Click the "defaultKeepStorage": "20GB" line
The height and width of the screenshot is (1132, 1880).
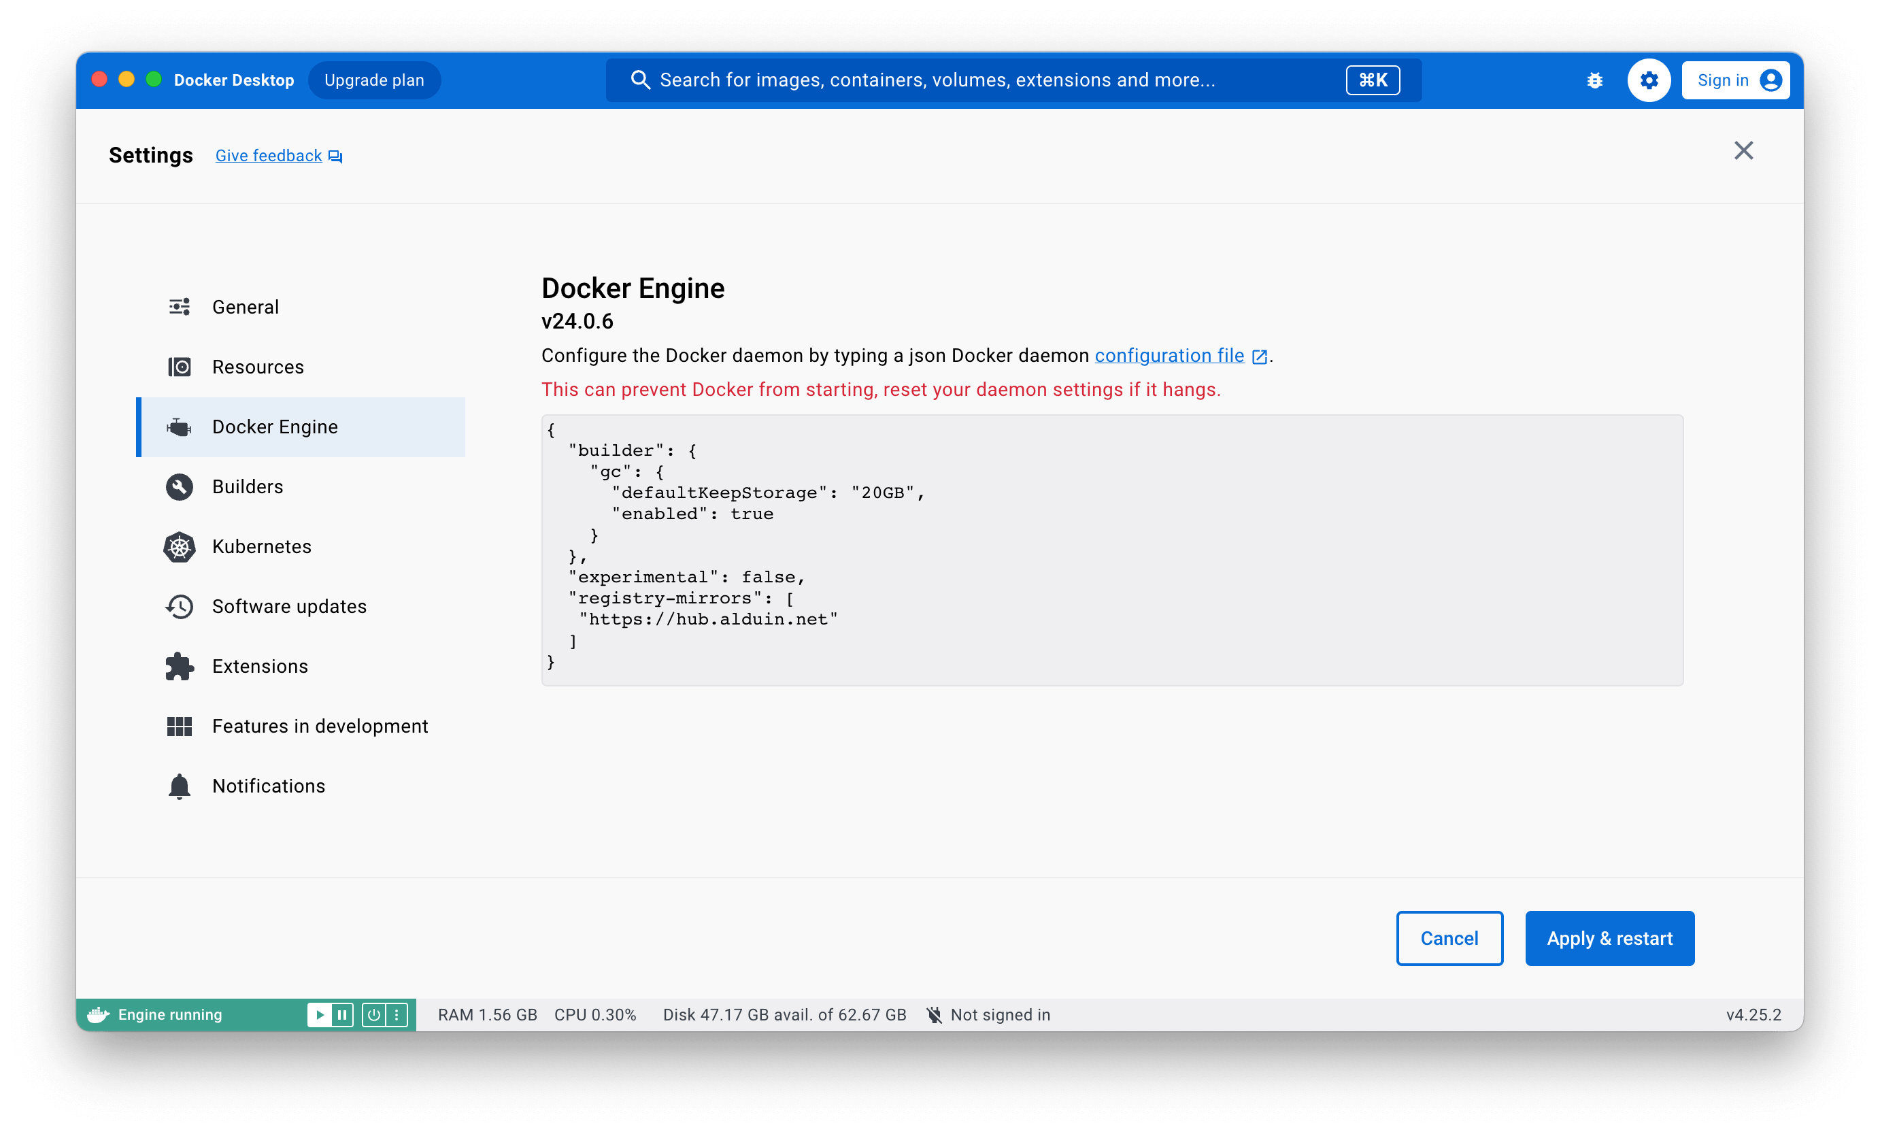point(768,493)
